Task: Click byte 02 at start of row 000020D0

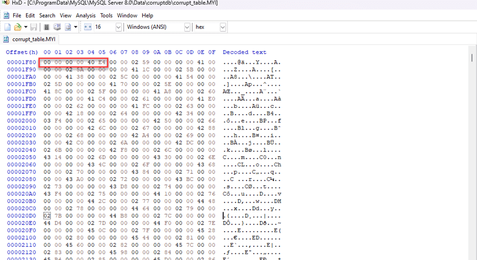Action: coord(47,216)
